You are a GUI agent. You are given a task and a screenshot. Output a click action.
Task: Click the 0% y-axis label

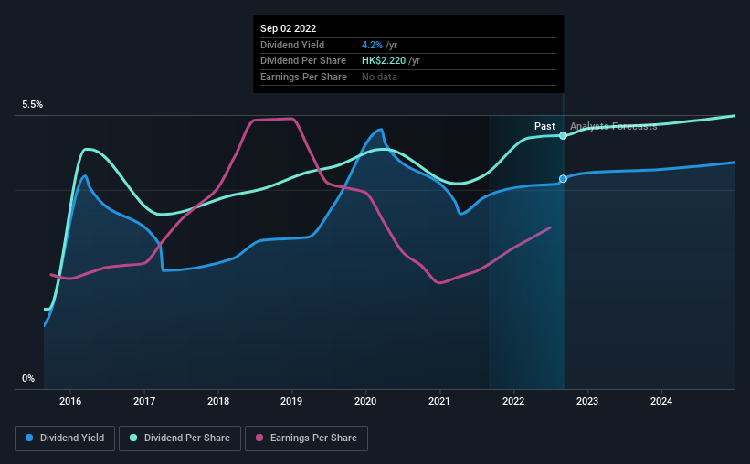pos(28,378)
